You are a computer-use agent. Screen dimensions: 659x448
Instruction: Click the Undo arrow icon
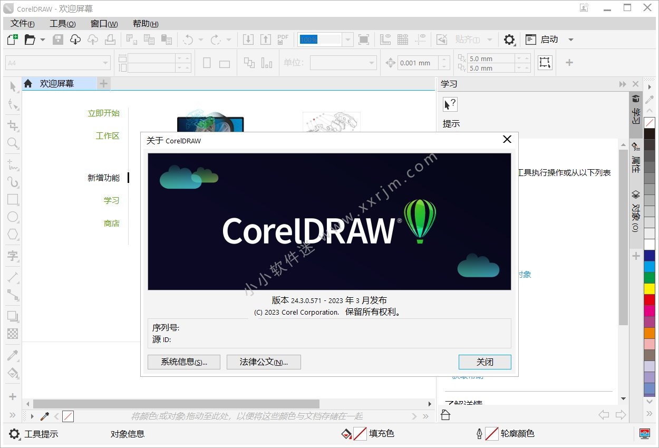point(188,40)
